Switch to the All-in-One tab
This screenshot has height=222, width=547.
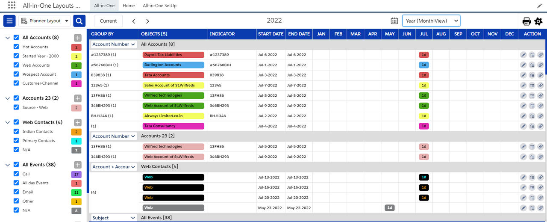[104, 6]
